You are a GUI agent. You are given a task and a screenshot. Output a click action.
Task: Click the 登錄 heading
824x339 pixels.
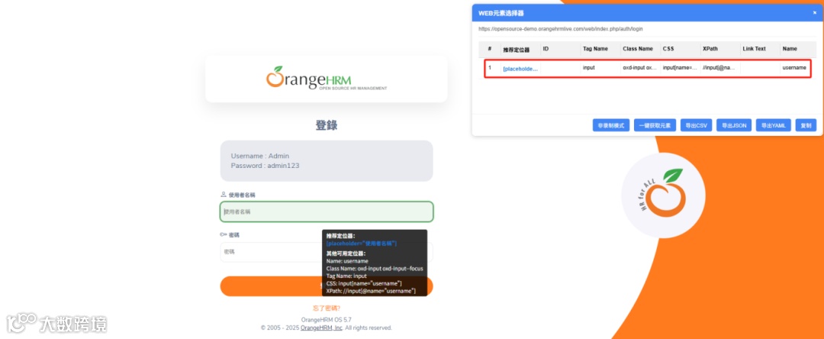coord(327,125)
